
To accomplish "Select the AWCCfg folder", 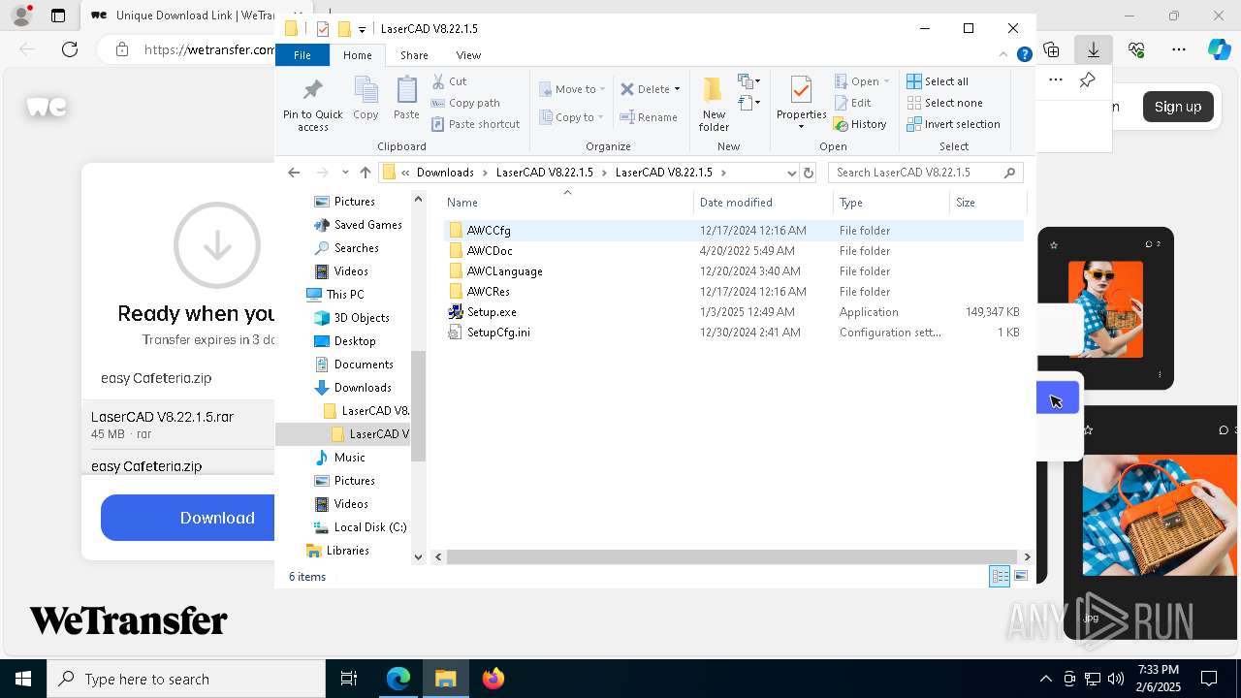I will [x=733, y=231].
